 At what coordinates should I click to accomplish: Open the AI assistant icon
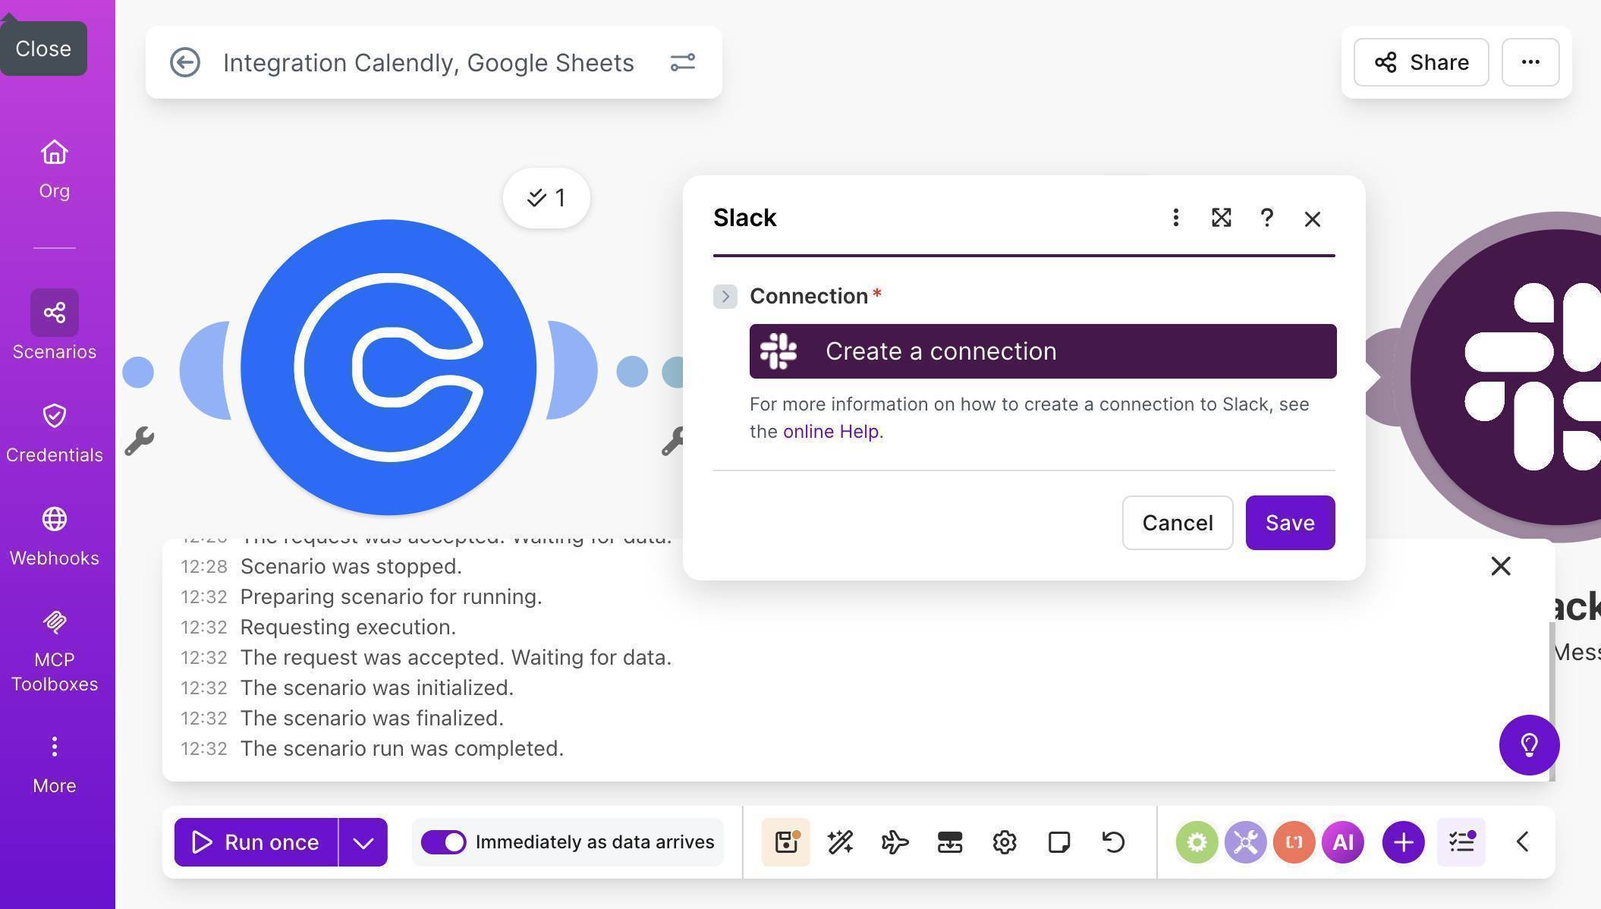tap(1342, 841)
